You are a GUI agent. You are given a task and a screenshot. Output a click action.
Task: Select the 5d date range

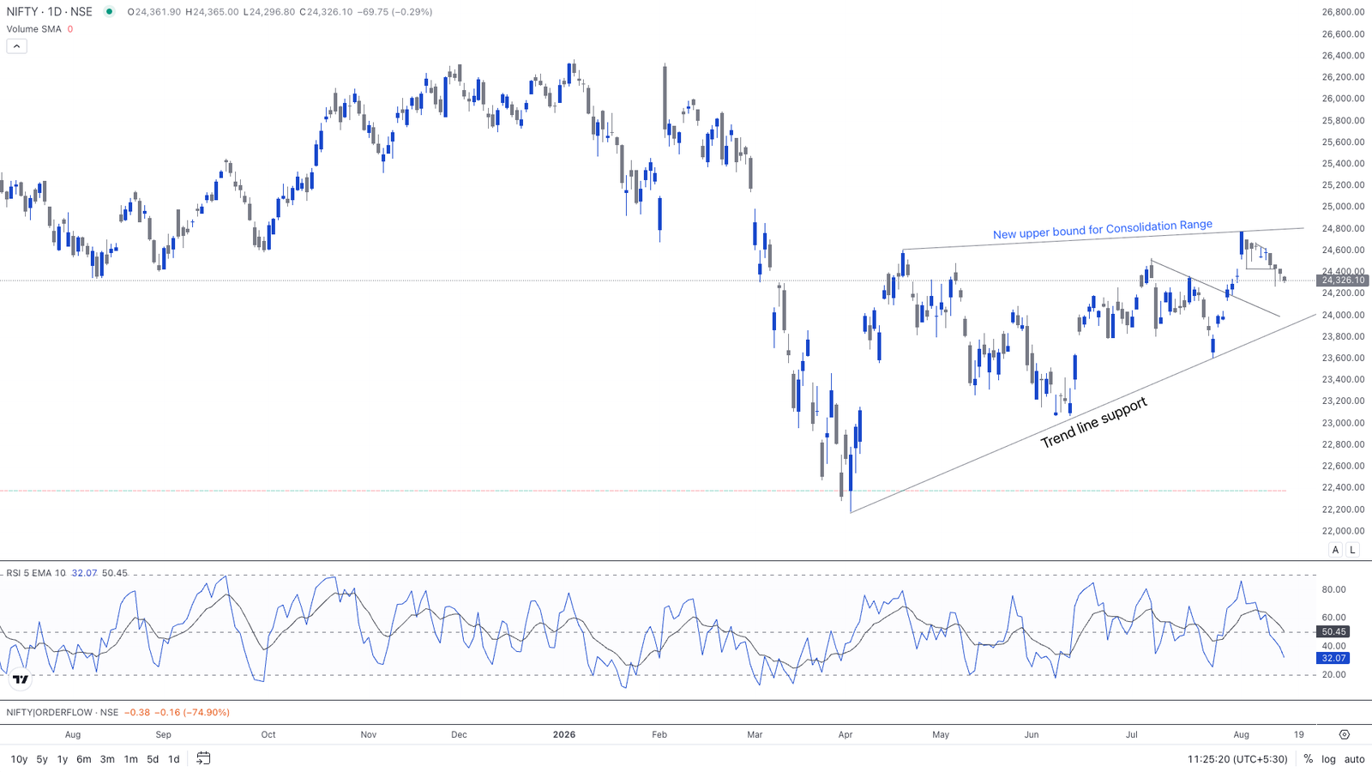coord(153,759)
